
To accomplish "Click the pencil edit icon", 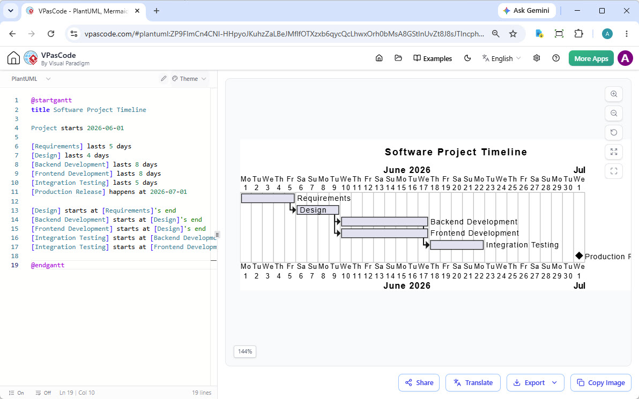I will tap(164, 79).
